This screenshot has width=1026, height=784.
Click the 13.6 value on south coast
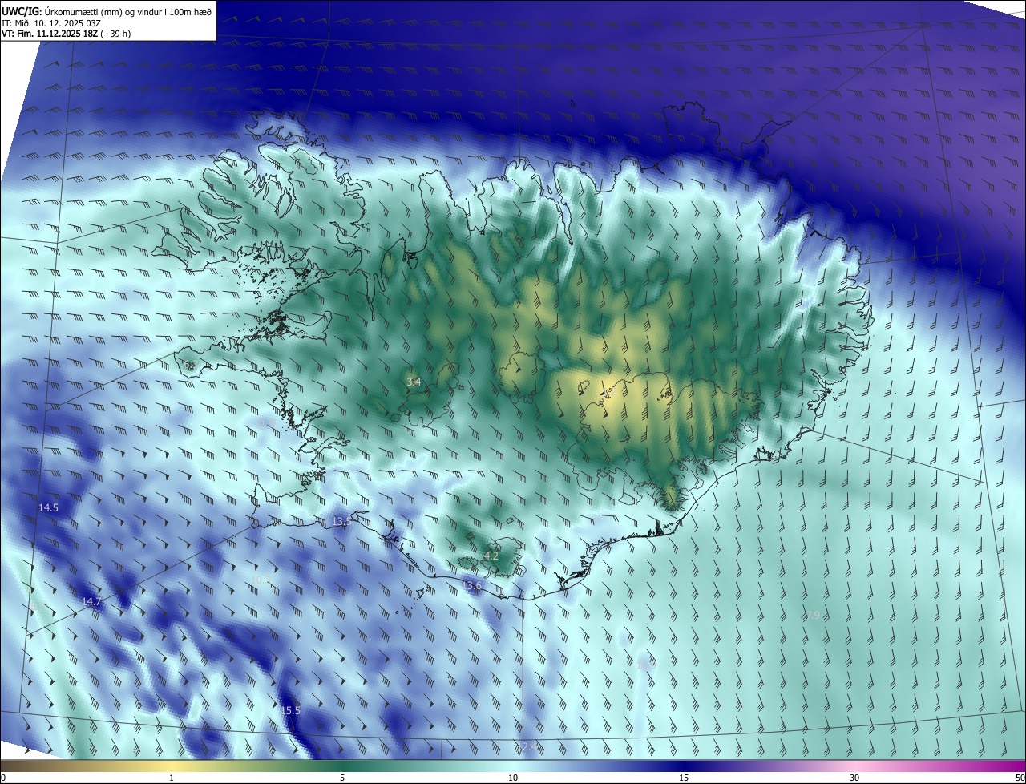(x=472, y=586)
